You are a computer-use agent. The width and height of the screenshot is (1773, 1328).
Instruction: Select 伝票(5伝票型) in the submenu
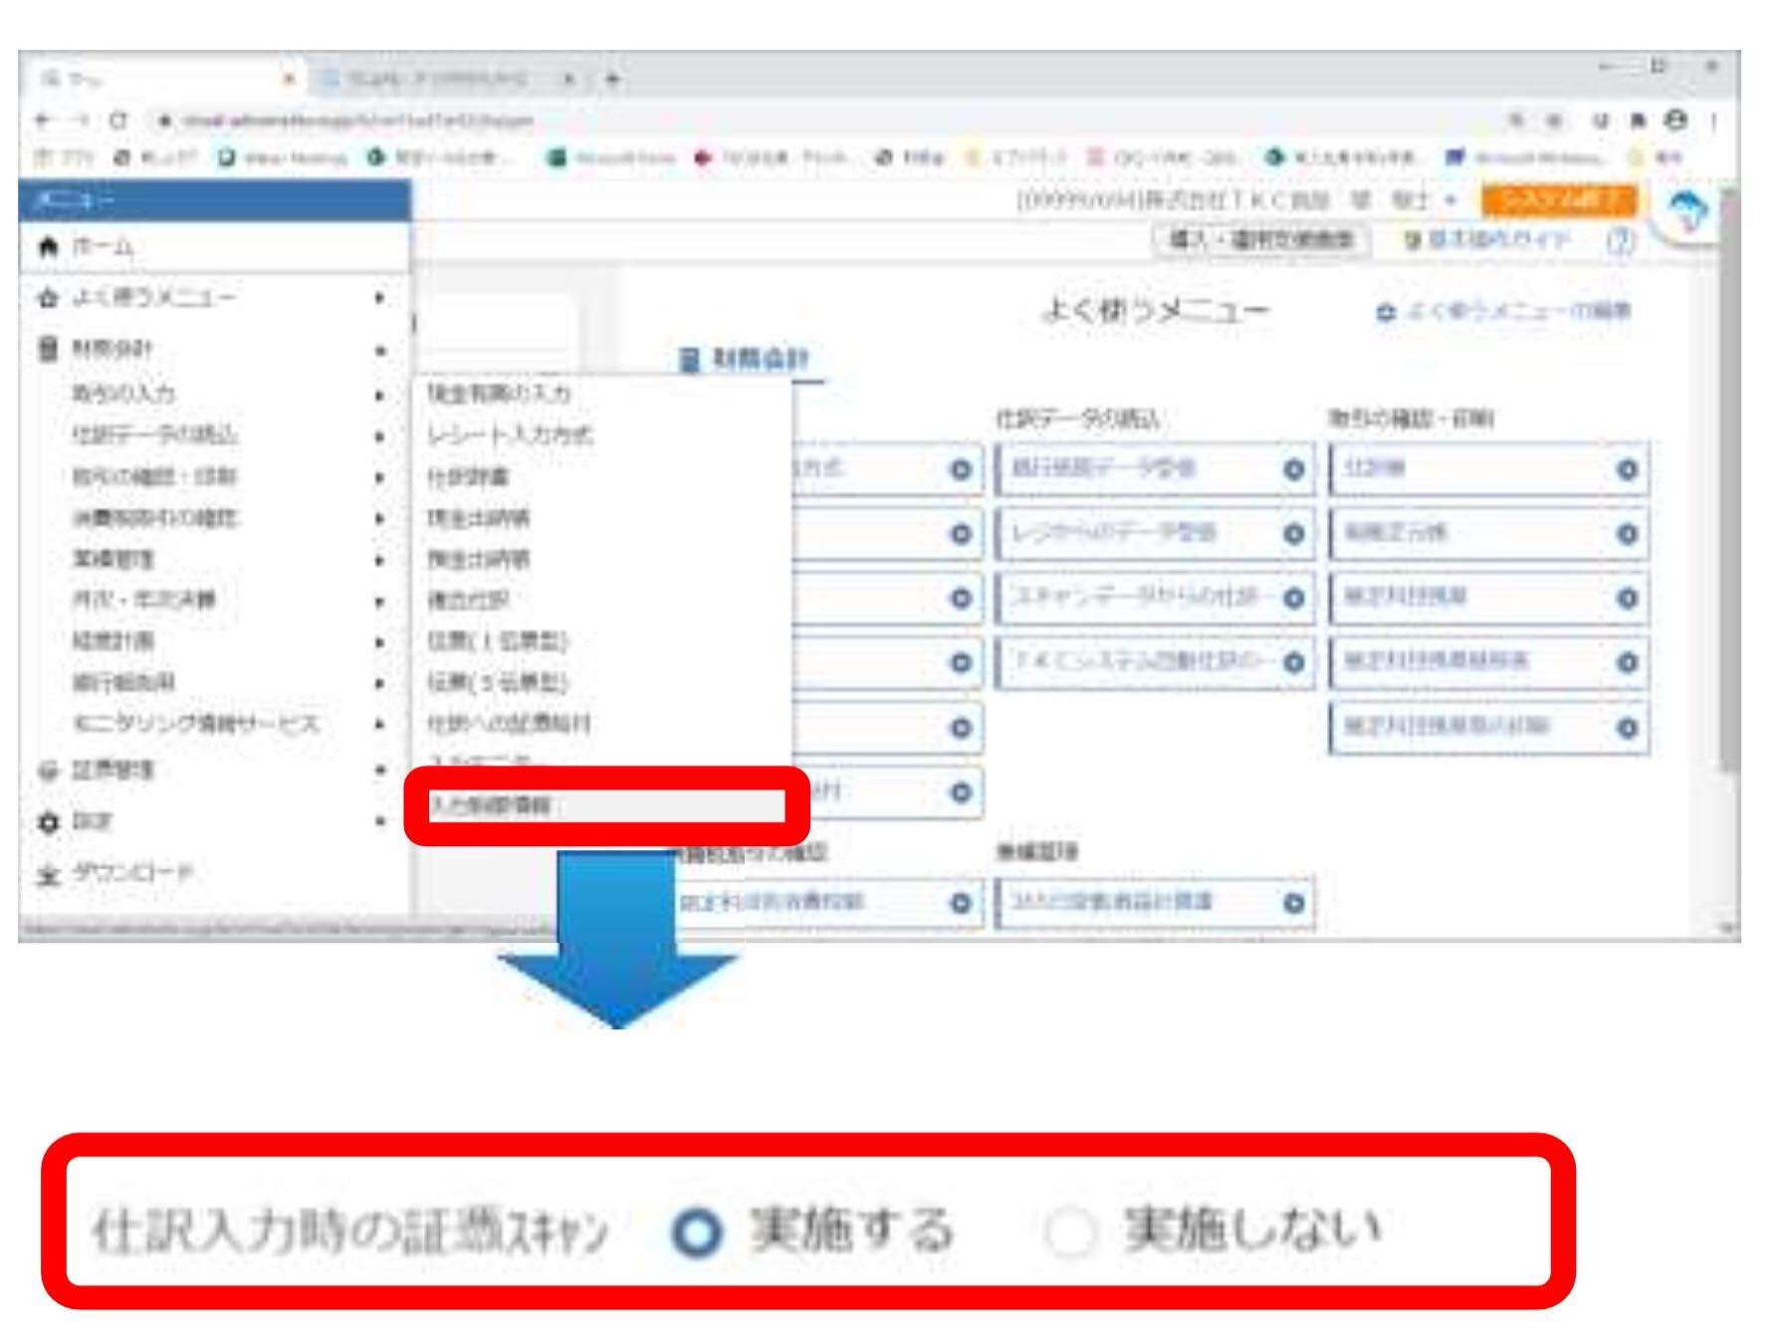[498, 682]
